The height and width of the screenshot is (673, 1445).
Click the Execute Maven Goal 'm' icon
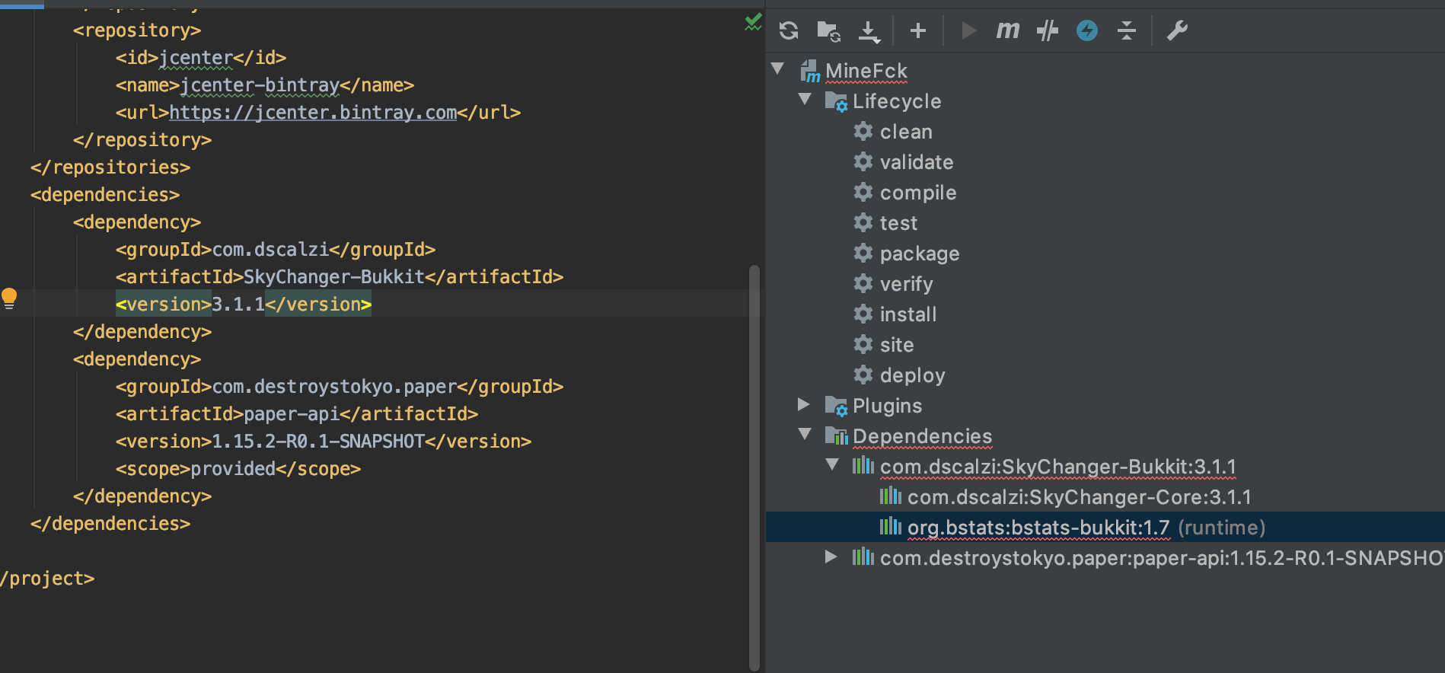coord(1007,30)
